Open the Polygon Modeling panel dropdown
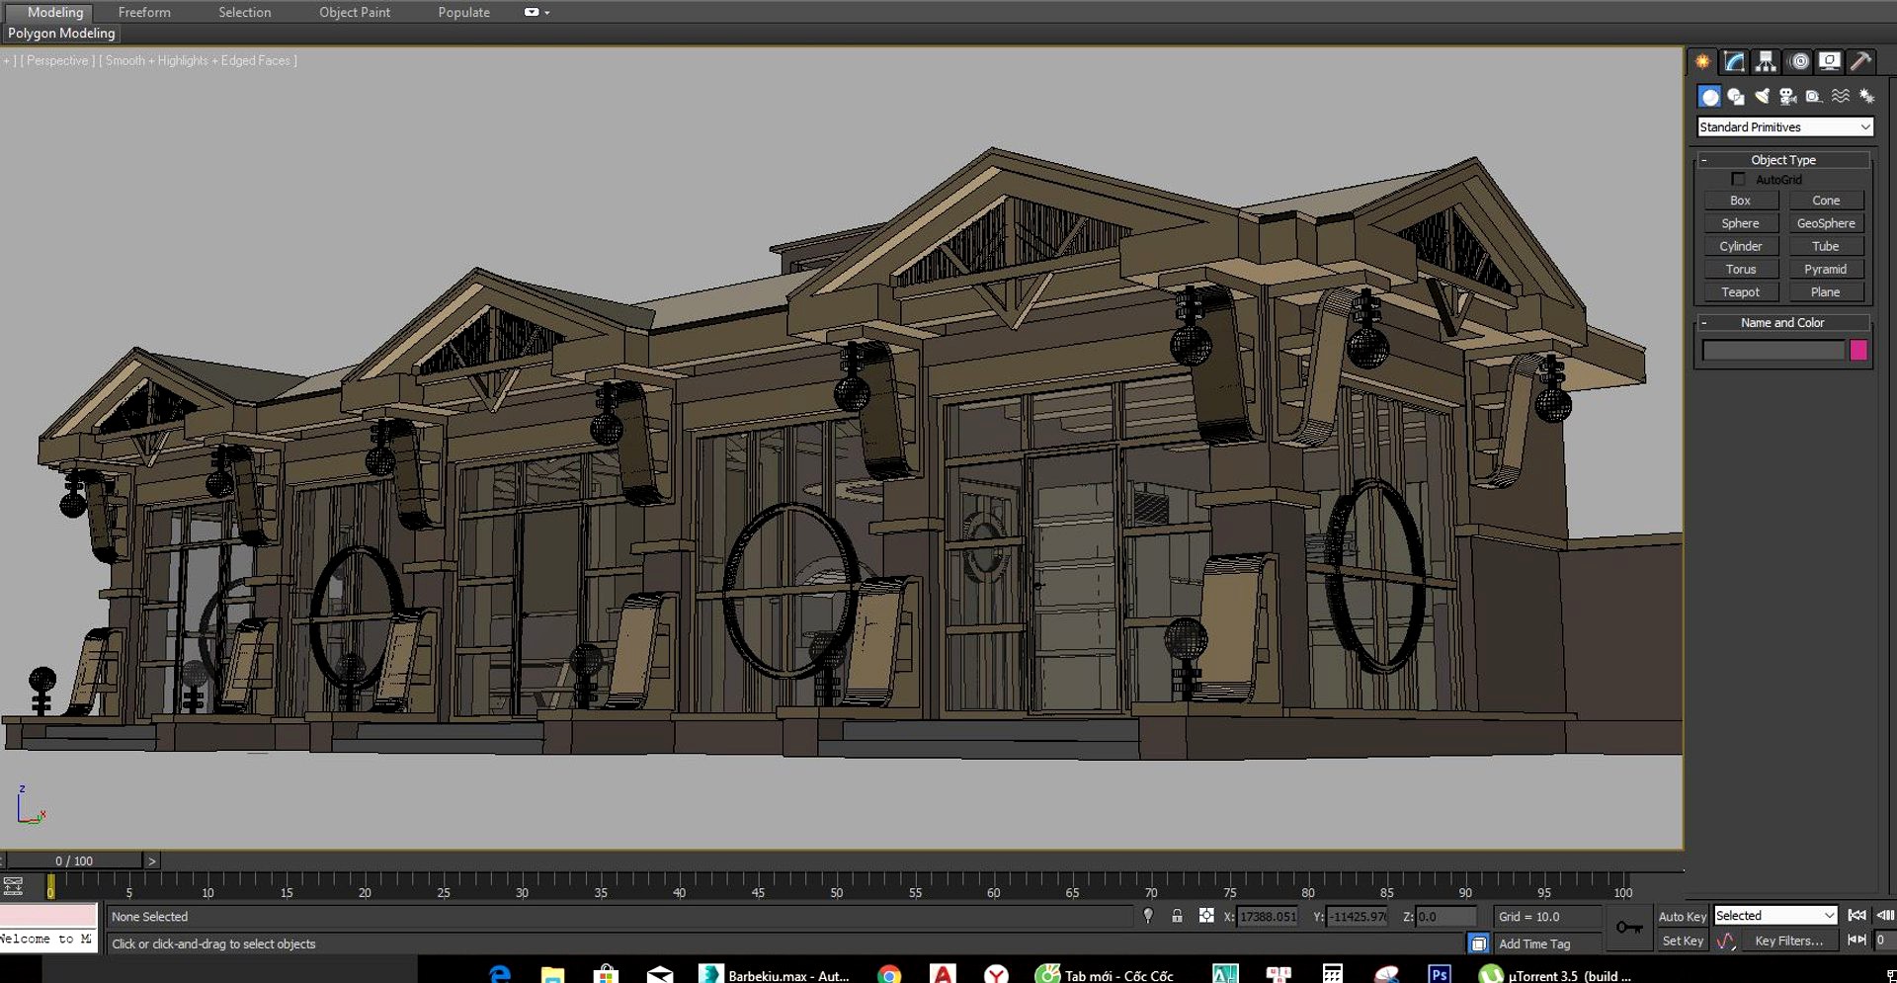This screenshot has width=1897, height=983. 61,33
